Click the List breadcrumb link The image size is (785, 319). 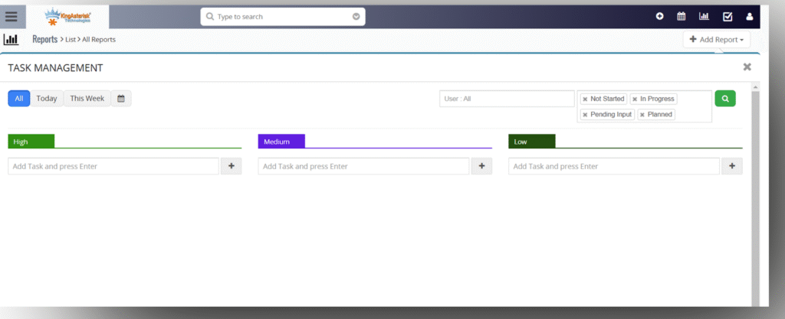(70, 40)
